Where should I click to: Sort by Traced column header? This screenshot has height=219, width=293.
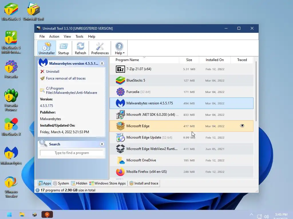[x=242, y=60]
